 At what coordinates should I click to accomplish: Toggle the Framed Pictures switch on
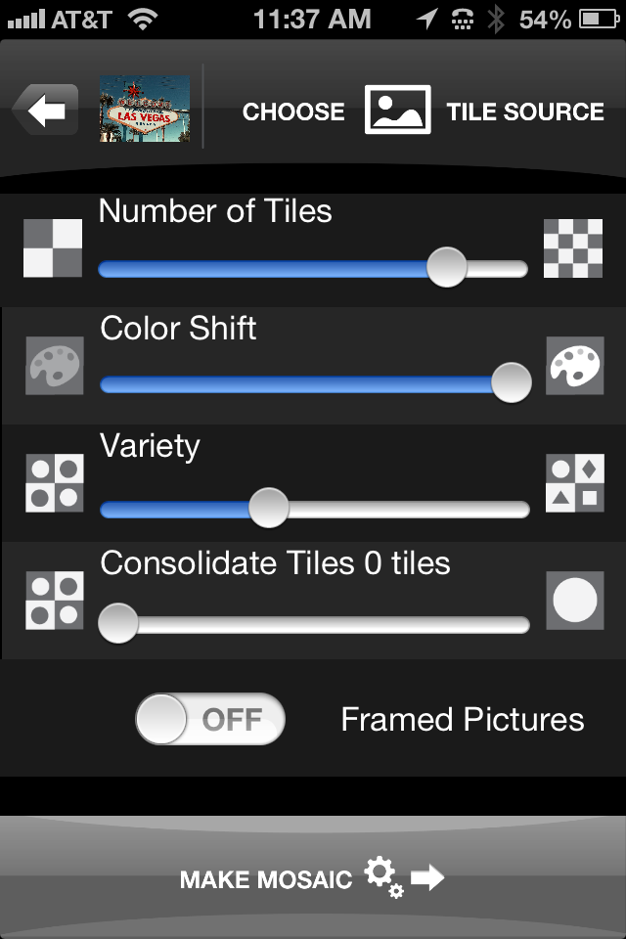(210, 720)
